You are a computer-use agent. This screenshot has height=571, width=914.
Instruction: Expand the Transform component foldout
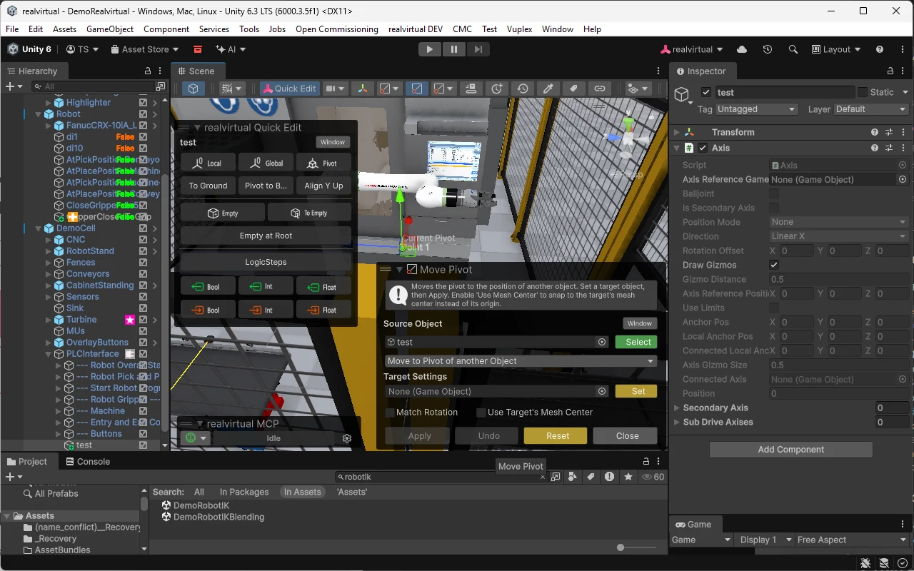(677, 132)
